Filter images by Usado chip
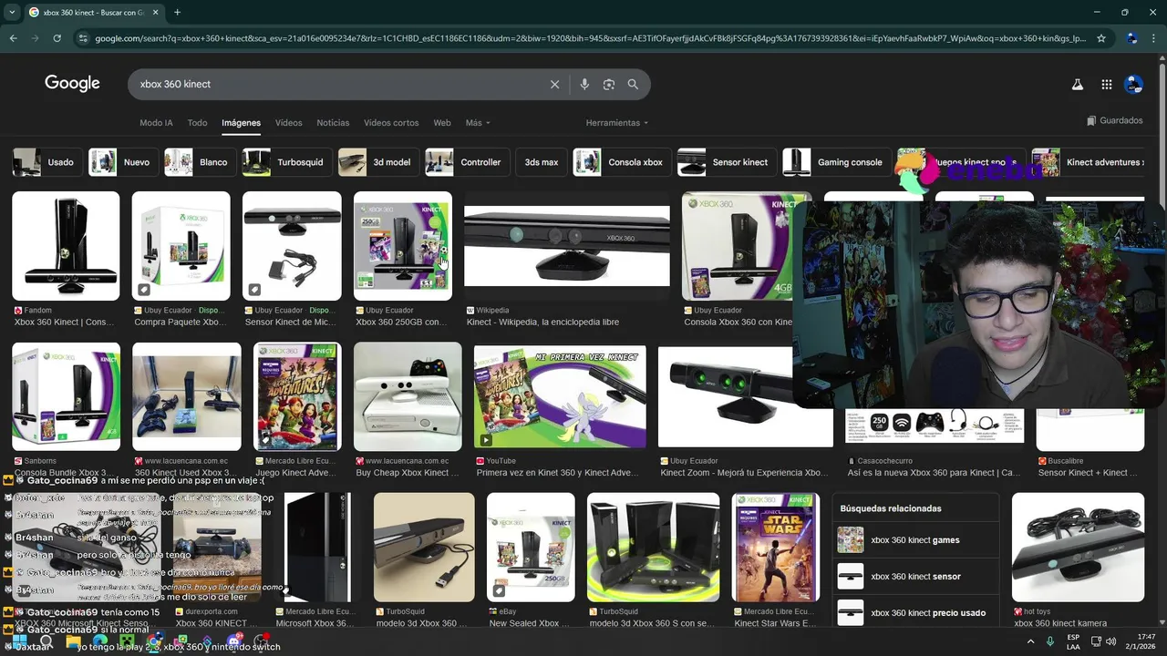 pyautogui.click(x=46, y=162)
